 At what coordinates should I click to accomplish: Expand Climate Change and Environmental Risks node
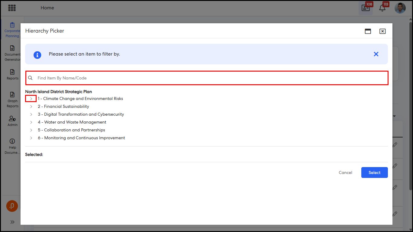[x=31, y=99]
